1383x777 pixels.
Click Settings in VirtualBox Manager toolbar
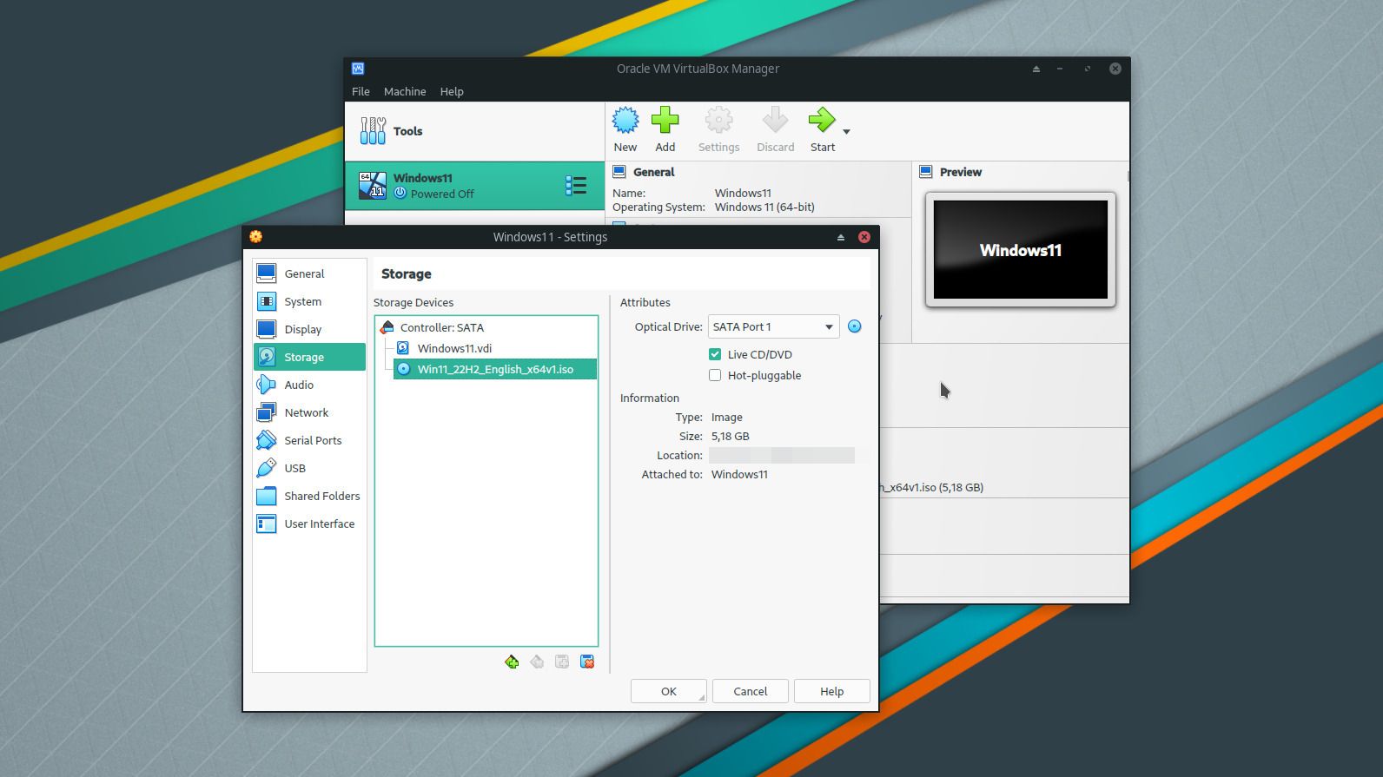(719, 130)
